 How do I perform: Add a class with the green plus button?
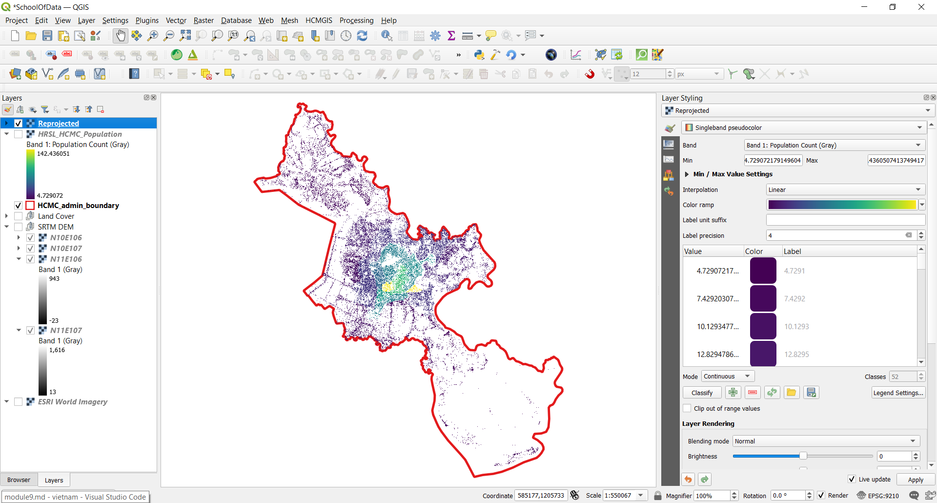(x=733, y=393)
